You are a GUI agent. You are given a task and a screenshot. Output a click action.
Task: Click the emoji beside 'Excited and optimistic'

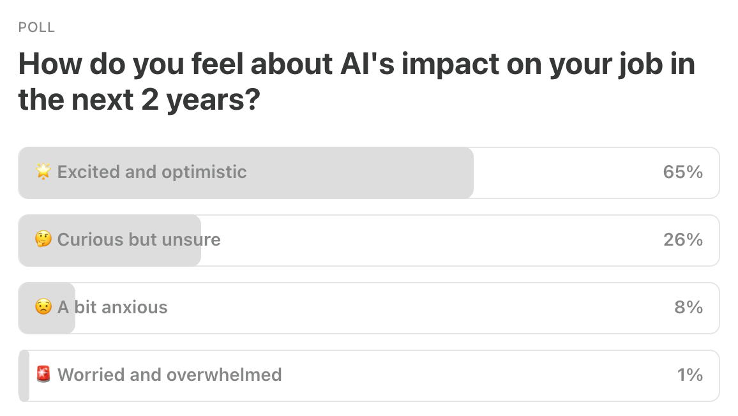point(42,172)
